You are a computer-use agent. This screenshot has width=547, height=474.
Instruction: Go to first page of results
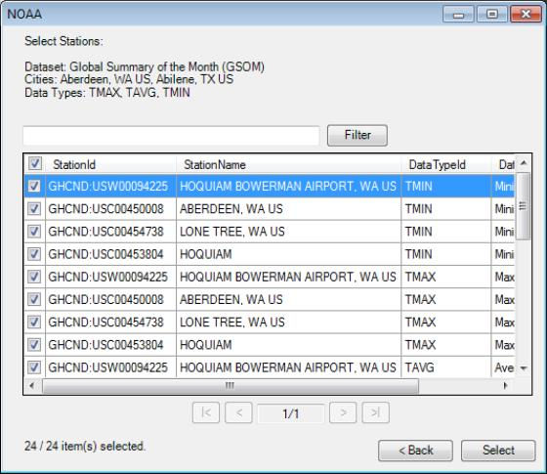[x=206, y=412]
